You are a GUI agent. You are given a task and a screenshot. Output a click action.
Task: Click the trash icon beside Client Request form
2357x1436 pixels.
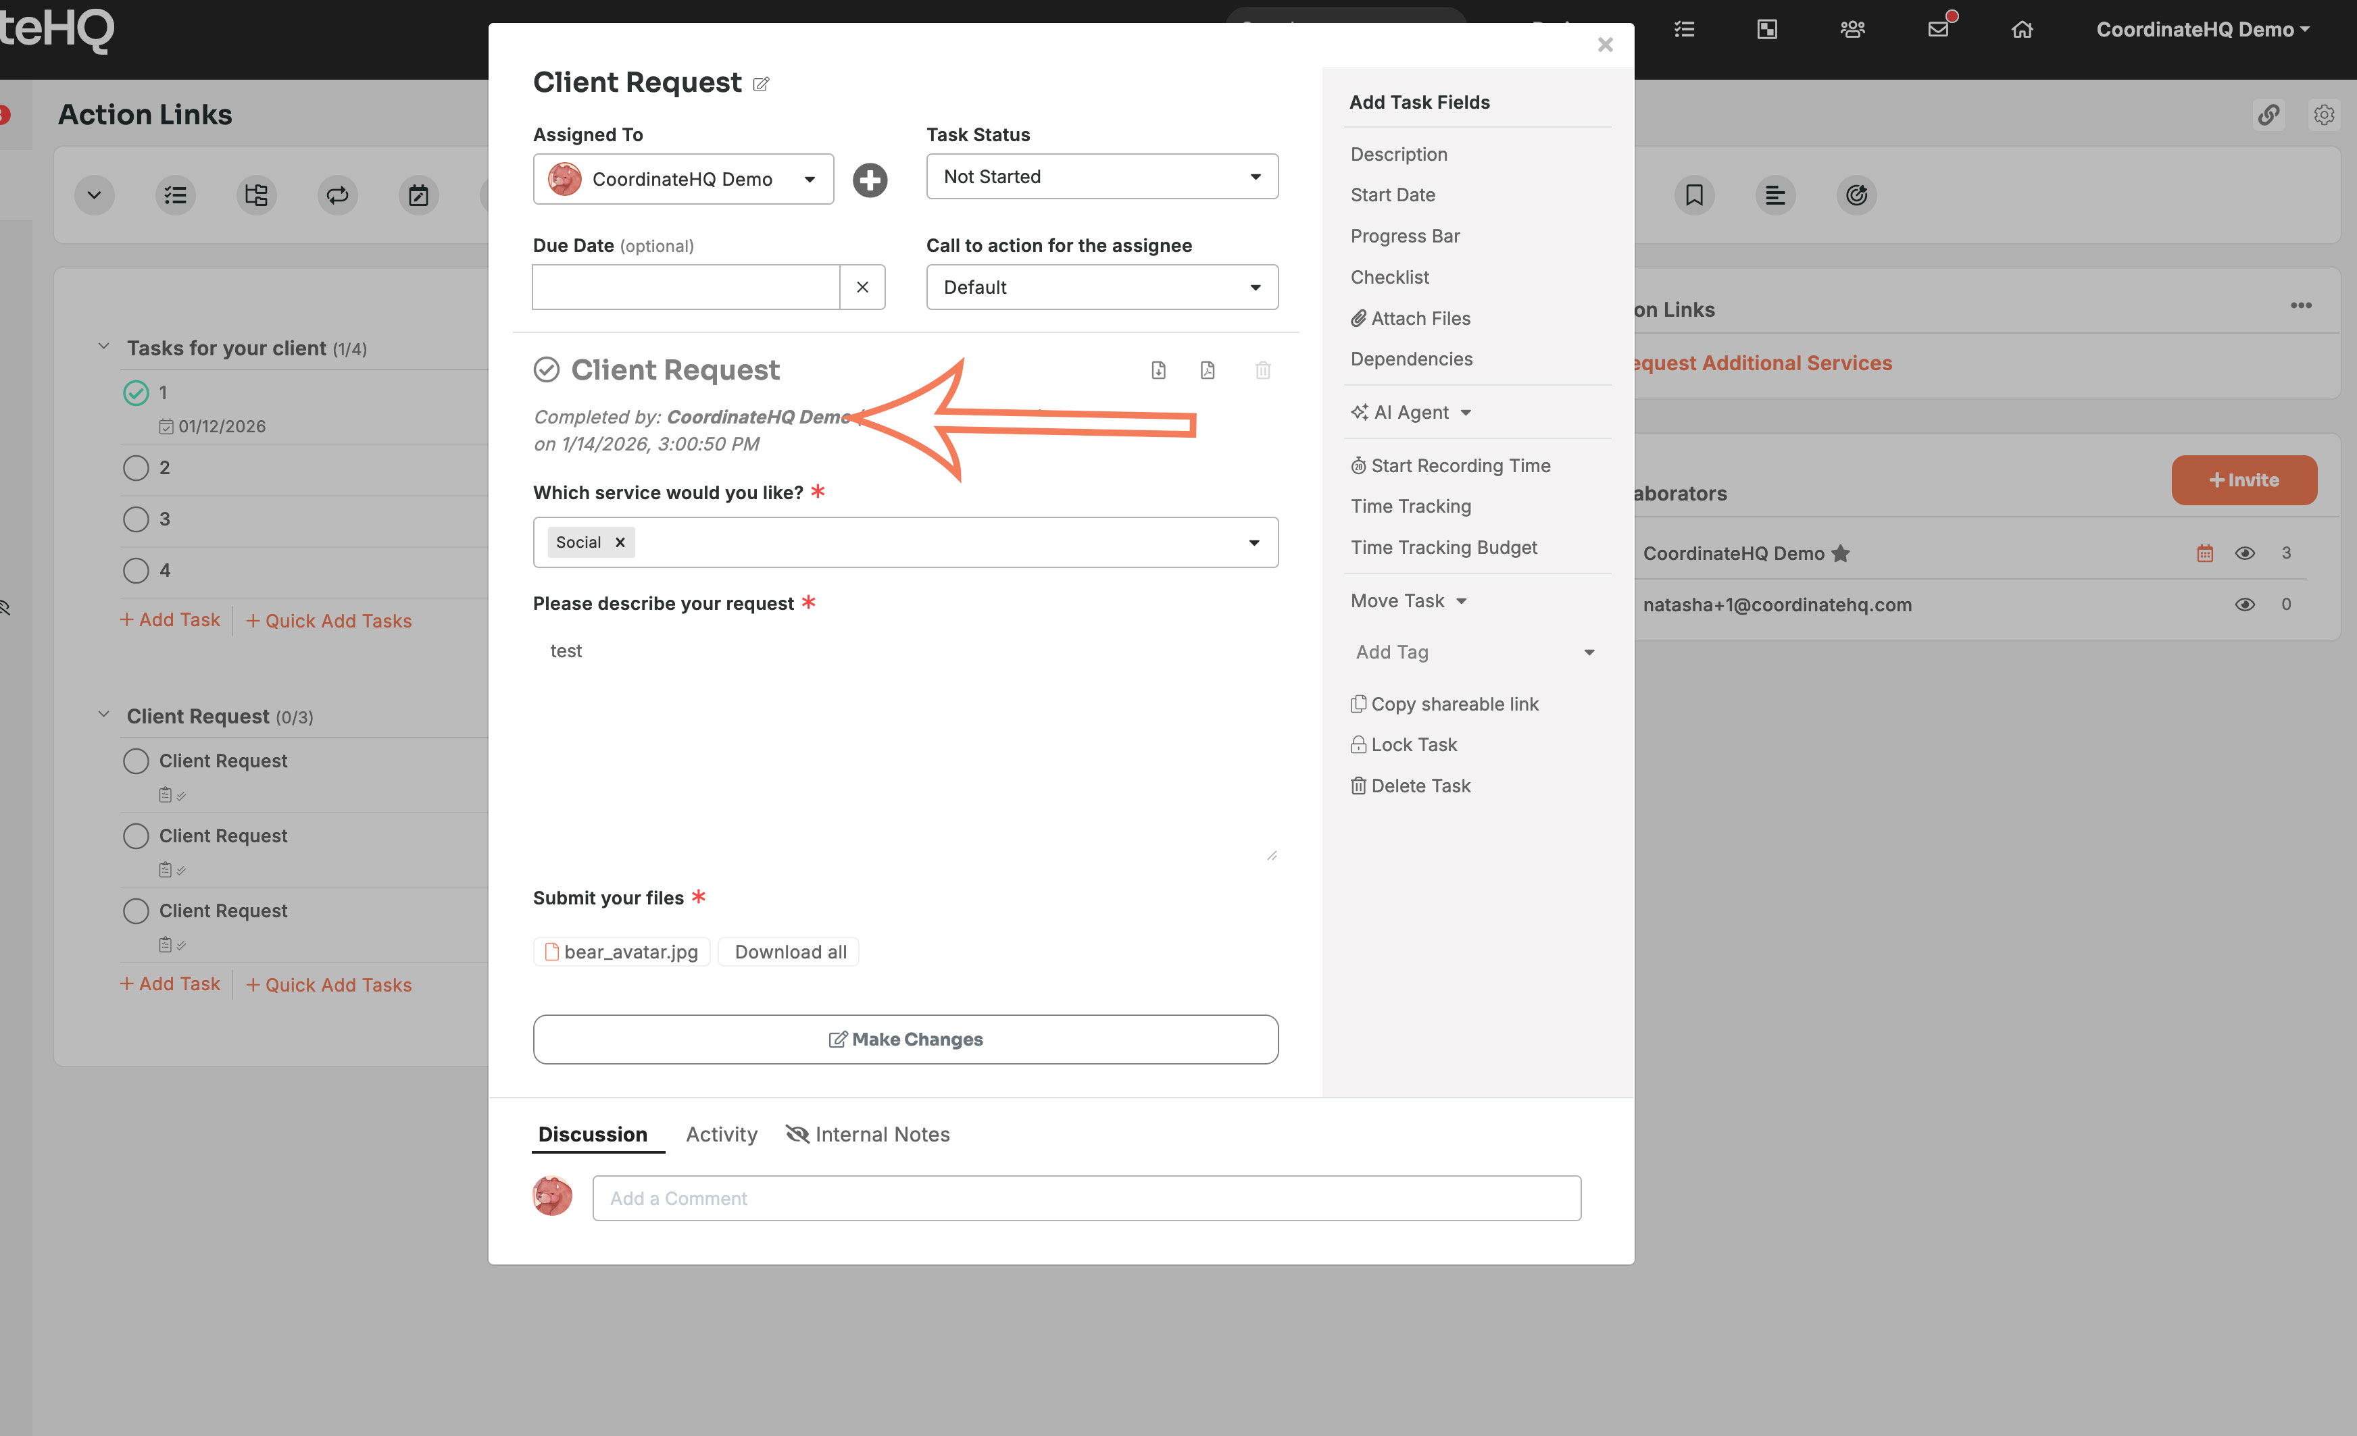(1263, 370)
